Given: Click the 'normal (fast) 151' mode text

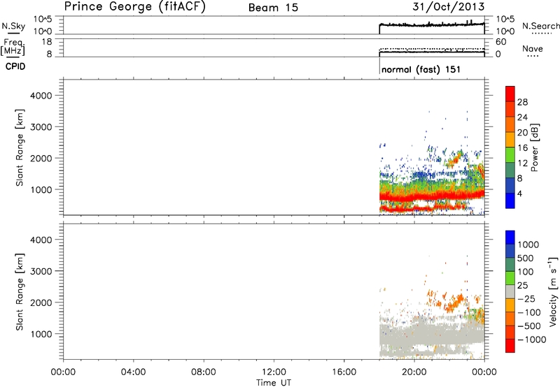Looking at the screenshot, I should point(421,69).
